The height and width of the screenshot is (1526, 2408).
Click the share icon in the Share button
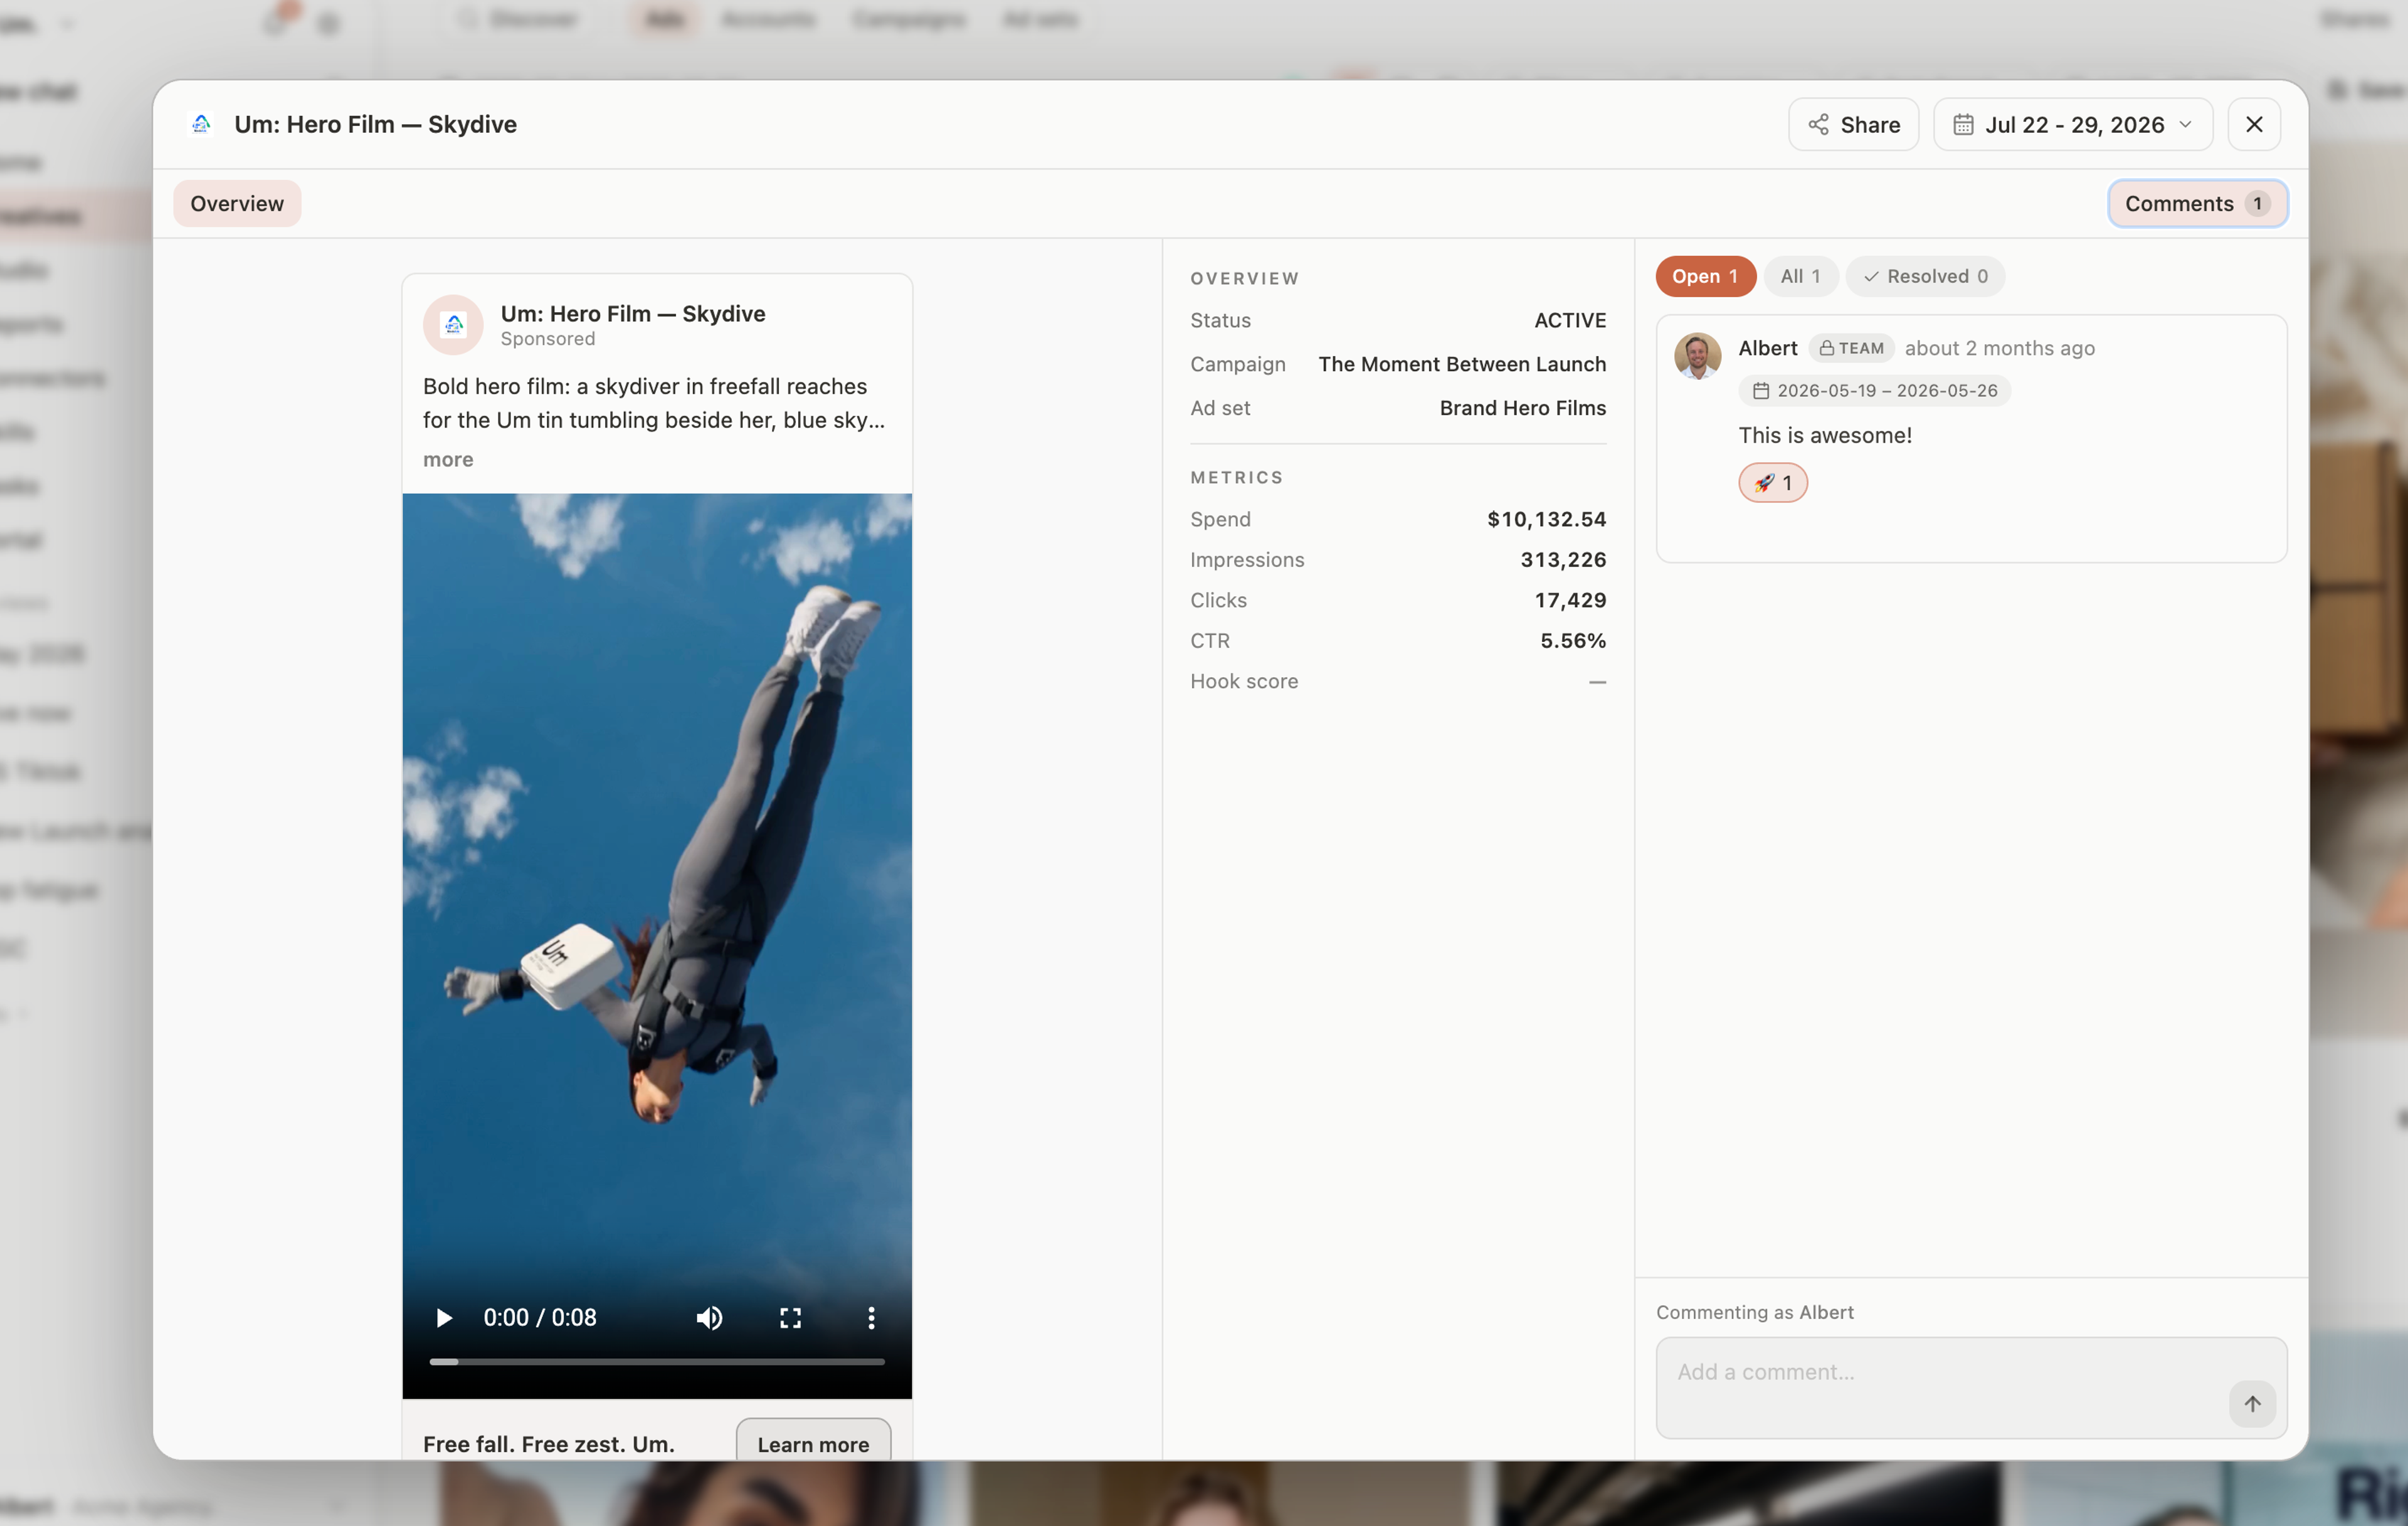click(x=1818, y=124)
